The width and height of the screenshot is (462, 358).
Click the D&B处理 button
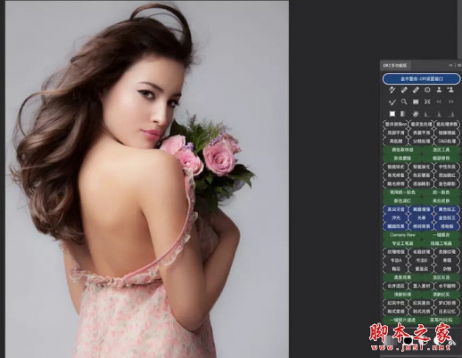pos(447,142)
